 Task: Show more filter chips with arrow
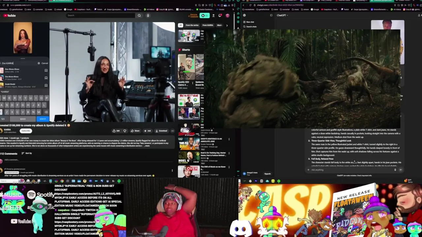click(x=227, y=25)
